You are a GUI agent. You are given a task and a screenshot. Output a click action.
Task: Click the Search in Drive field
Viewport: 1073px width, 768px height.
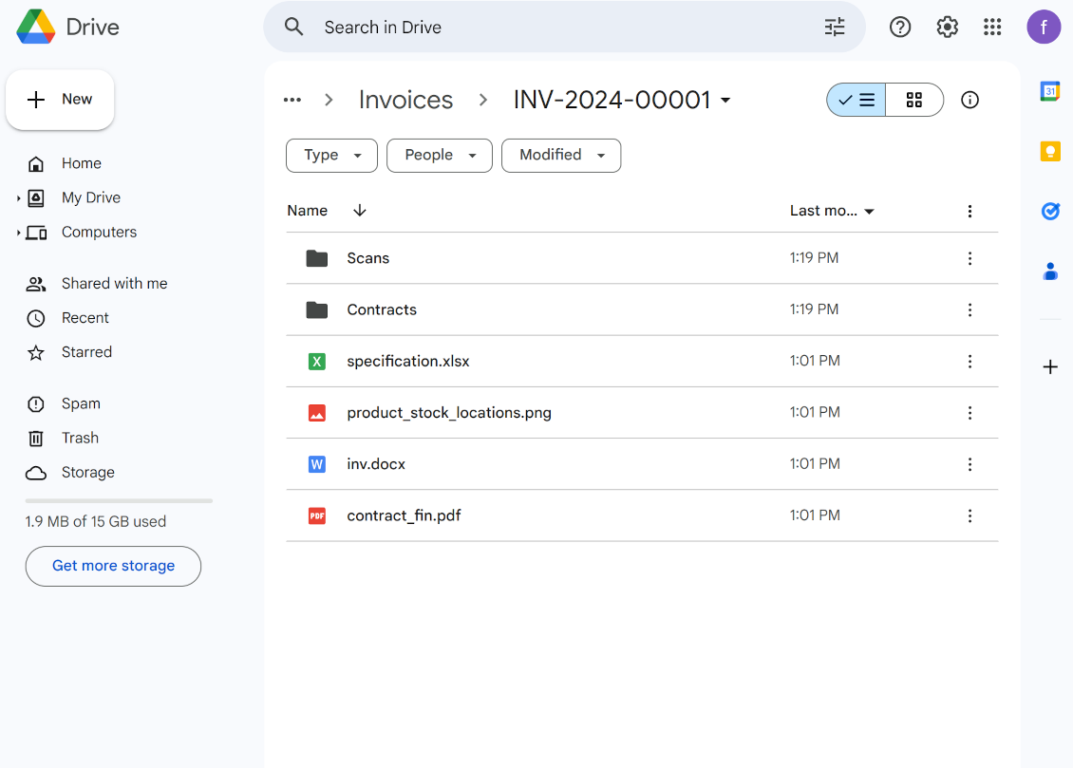[560, 28]
